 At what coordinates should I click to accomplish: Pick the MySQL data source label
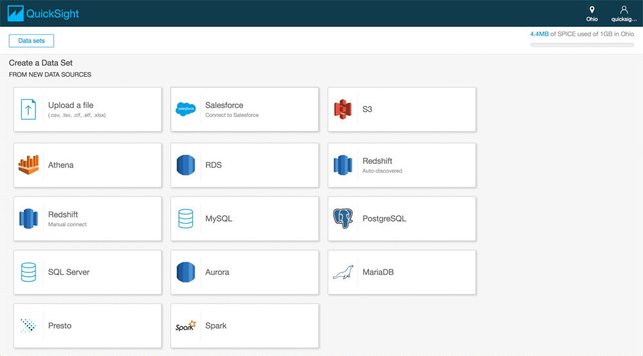tap(219, 218)
